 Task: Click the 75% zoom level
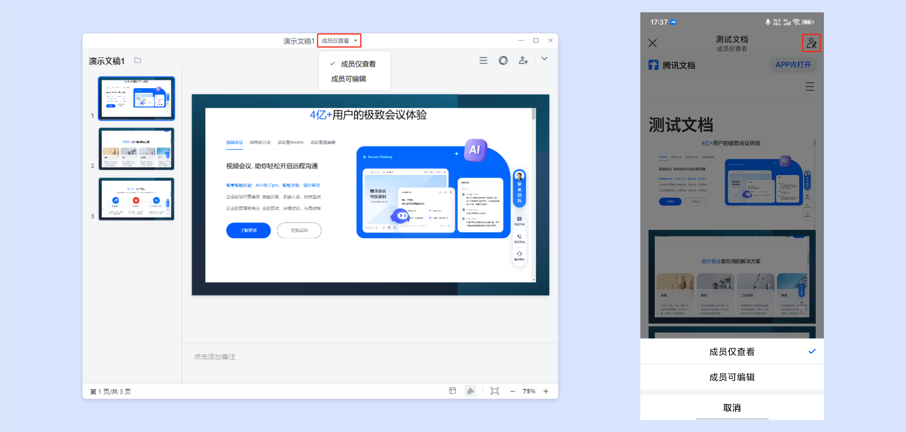tap(529, 391)
